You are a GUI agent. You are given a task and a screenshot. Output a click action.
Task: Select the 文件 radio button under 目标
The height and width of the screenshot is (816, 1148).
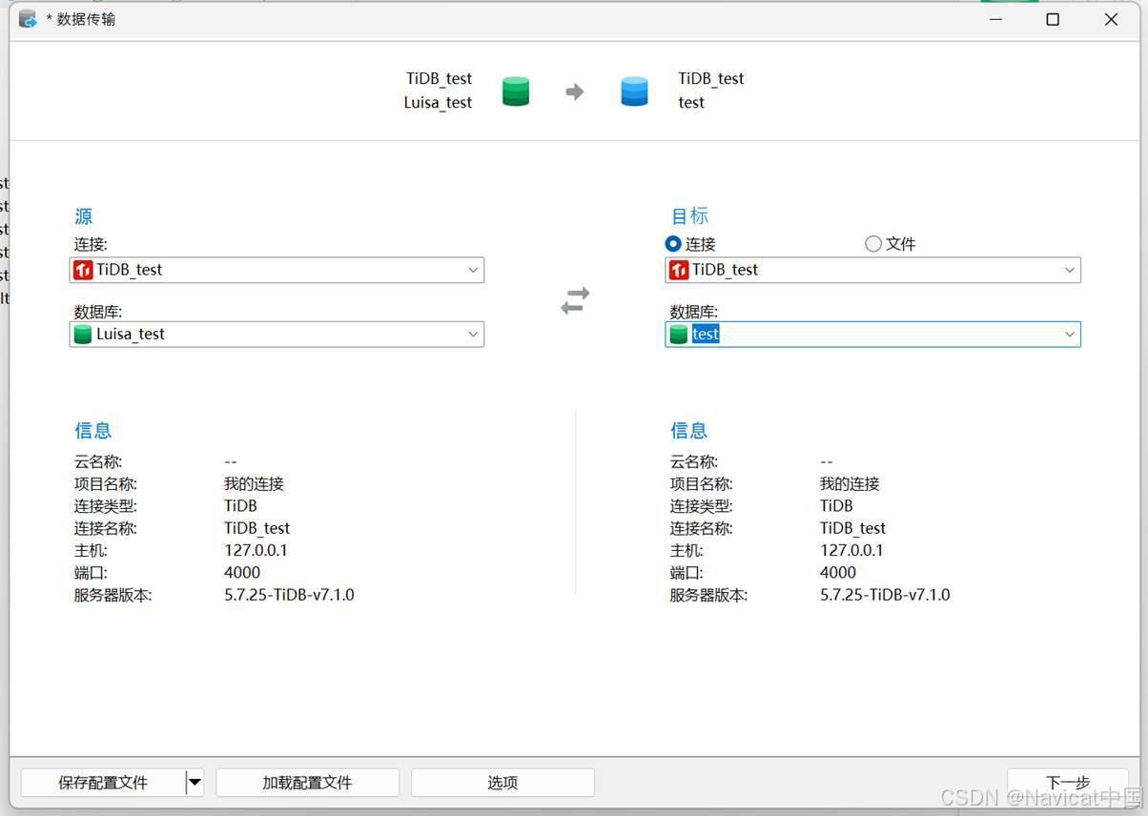pos(873,243)
